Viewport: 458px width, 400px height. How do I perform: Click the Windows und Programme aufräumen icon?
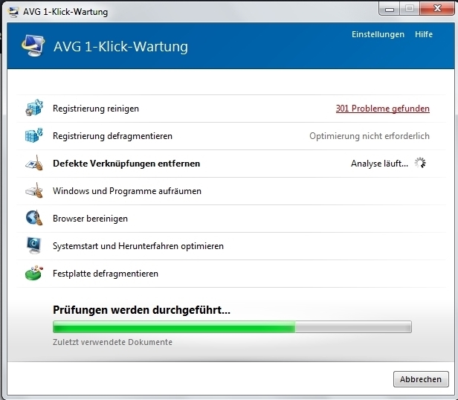click(34, 190)
